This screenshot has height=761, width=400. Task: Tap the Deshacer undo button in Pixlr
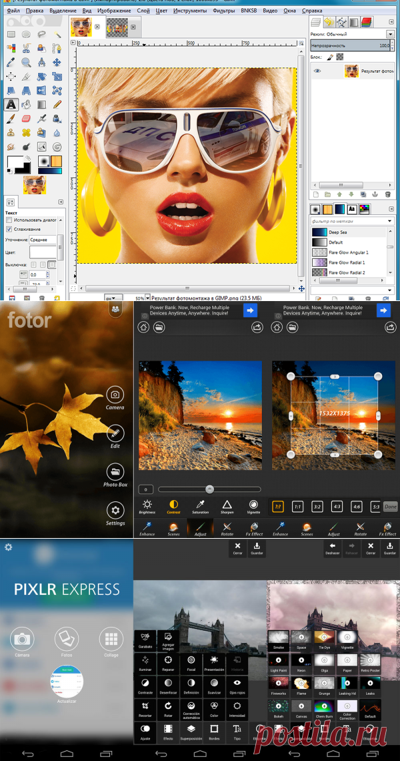pyautogui.click(x=333, y=549)
